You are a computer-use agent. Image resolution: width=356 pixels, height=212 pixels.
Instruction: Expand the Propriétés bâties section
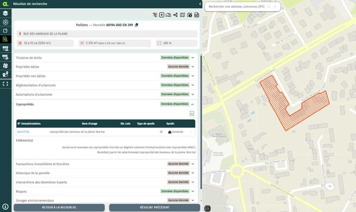tap(193, 67)
